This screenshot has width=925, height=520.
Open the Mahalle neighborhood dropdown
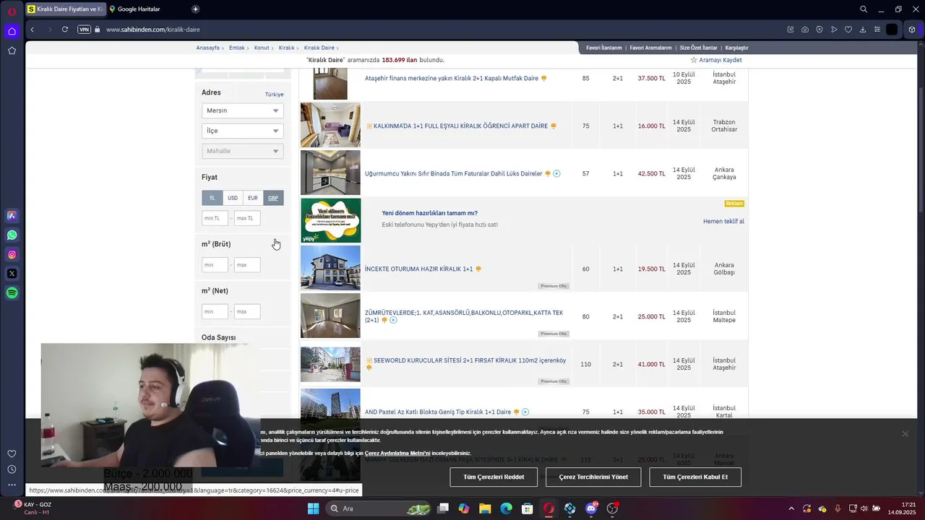click(242, 151)
